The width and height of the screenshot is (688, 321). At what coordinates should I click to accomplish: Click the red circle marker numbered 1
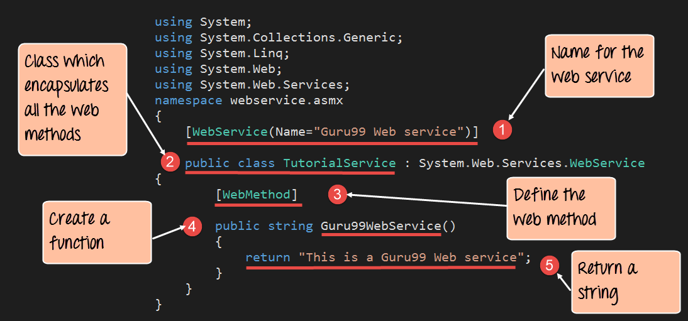point(502,131)
